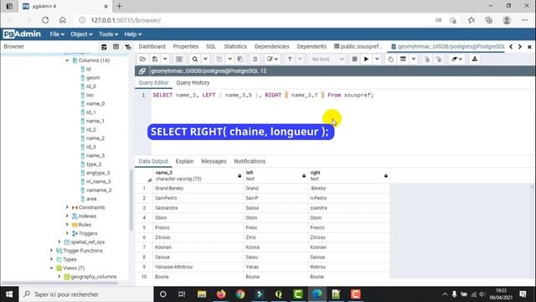Open the Query History tab
Viewport: 536px width, 302px height.
coord(193,83)
